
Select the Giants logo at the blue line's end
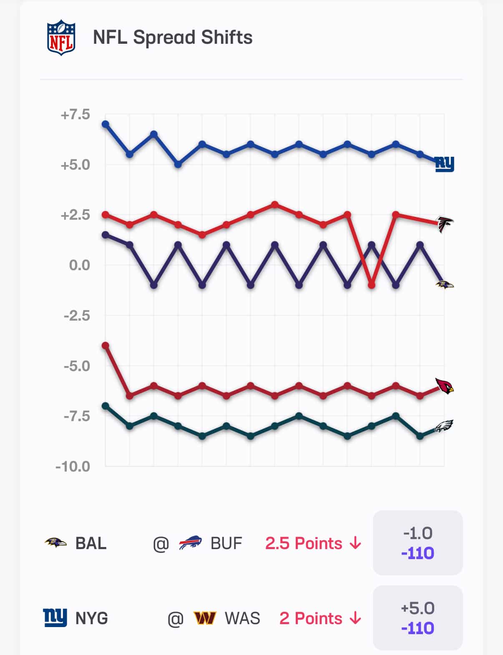click(444, 164)
